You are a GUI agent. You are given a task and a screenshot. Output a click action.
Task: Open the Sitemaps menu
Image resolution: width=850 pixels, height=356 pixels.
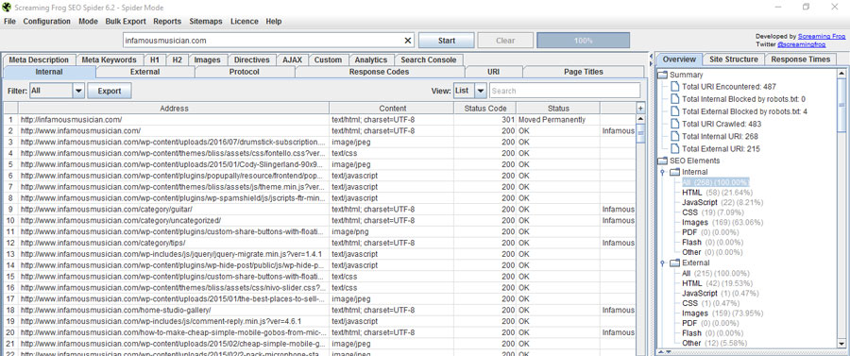point(206,22)
